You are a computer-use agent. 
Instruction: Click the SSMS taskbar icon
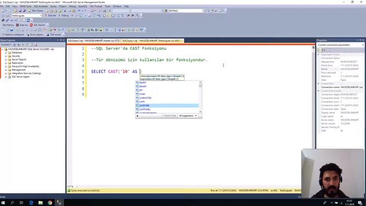[59, 203]
